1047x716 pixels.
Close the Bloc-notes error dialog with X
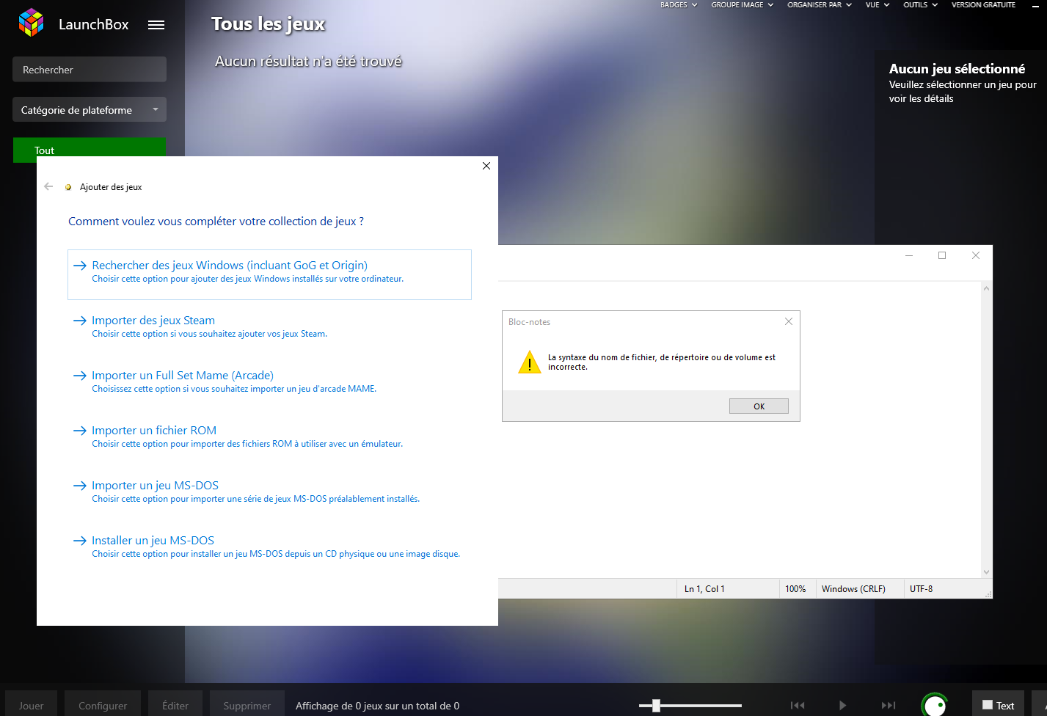789,321
